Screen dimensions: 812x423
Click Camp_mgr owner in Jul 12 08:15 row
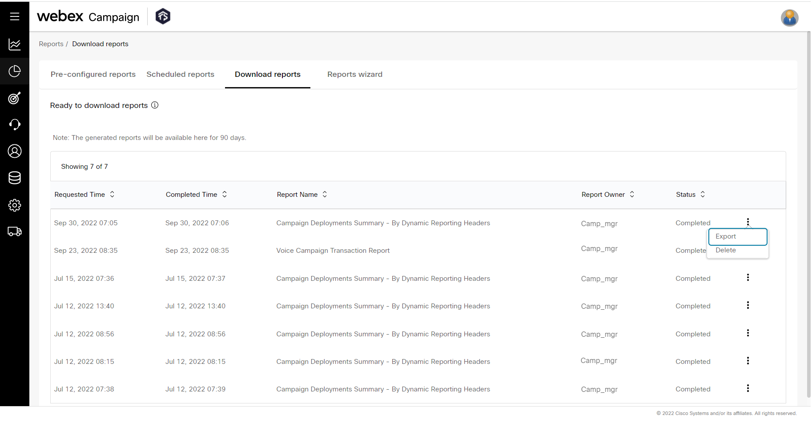[599, 361]
